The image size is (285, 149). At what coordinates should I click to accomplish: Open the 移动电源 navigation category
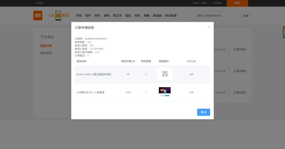point(171,16)
